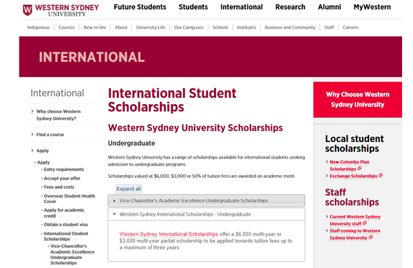Screen dimensions: 413x268
Task: Click the 'International' sidebar heading
Action: point(57,93)
